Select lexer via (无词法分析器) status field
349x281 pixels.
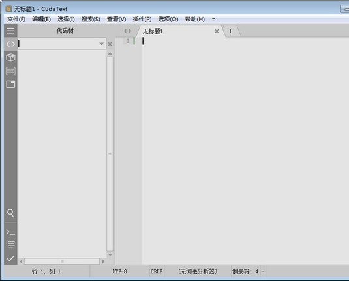point(198,271)
